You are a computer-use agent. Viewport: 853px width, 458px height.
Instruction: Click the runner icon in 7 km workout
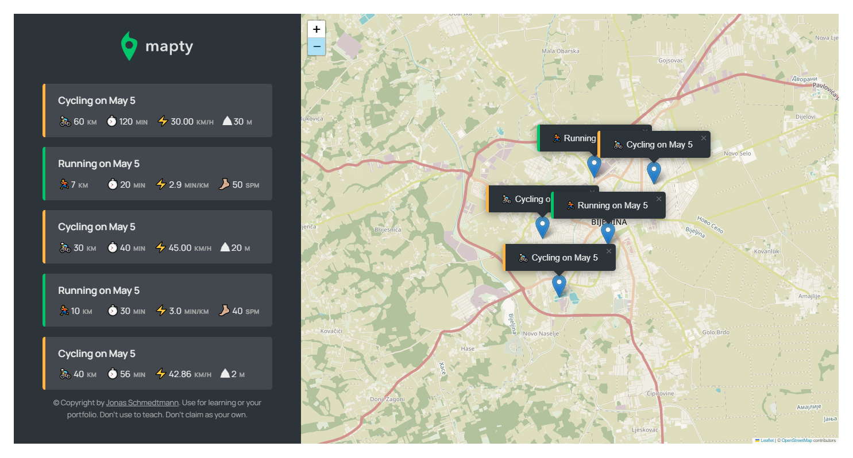tap(64, 185)
